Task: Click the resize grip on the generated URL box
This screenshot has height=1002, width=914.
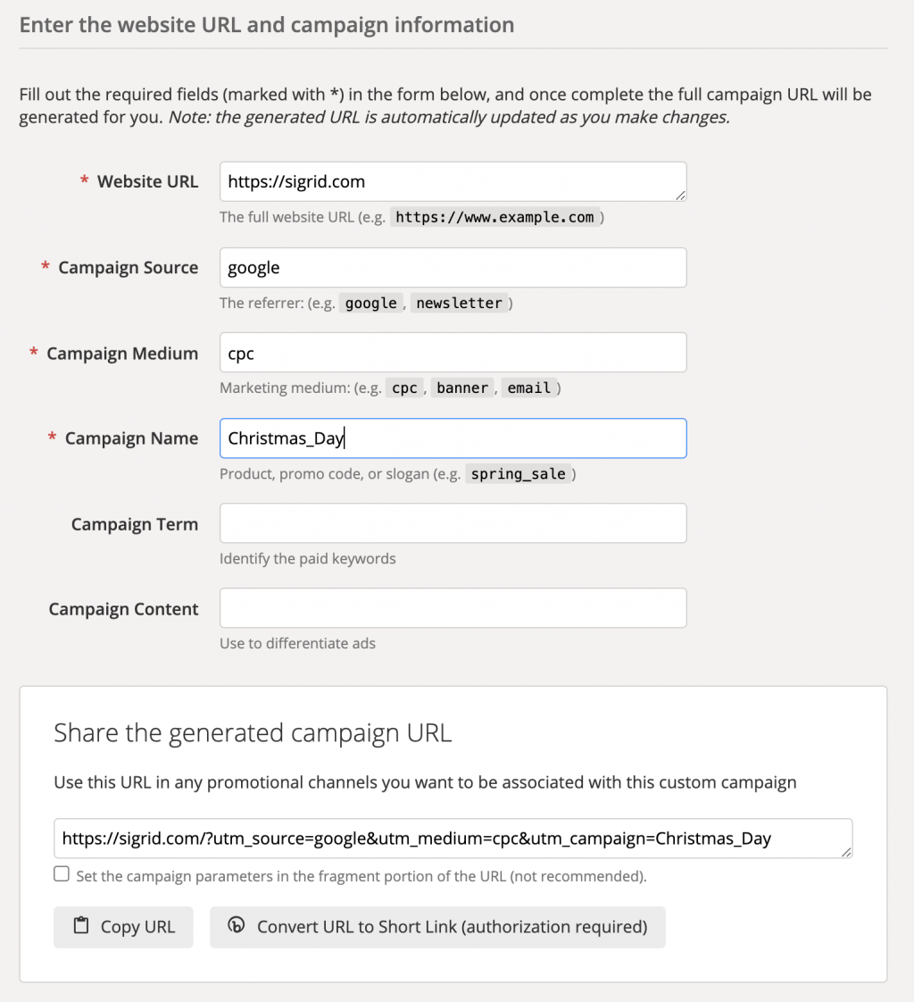Action: [x=846, y=852]
